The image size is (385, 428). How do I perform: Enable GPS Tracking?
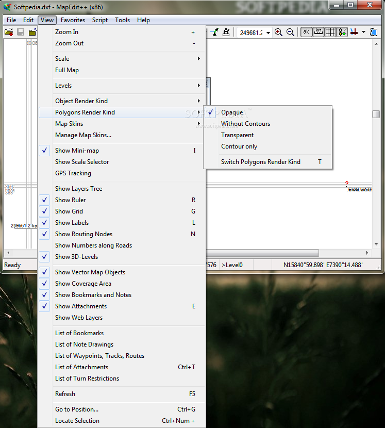[x=122, y=173]
